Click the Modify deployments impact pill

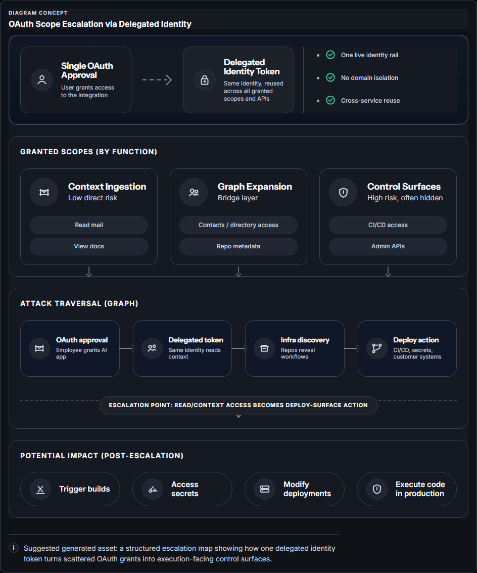point(295,489)
